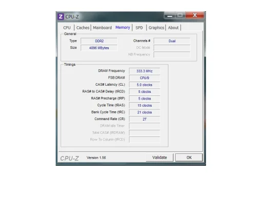Click the empty Row To Column field
The height and width of the screenshot is (197, 263).
coord(144,140)
